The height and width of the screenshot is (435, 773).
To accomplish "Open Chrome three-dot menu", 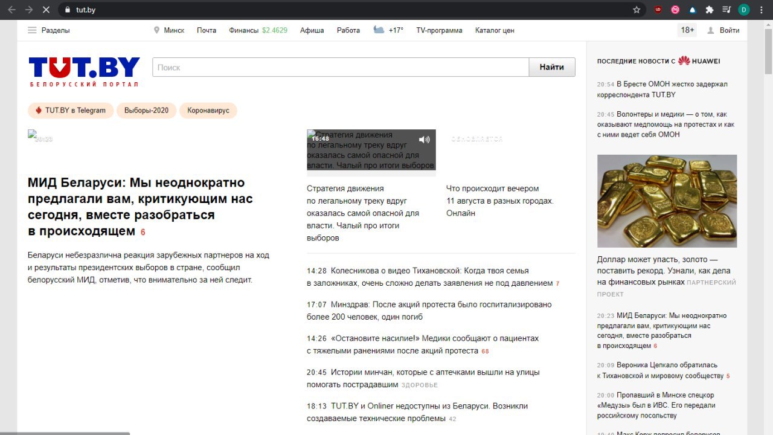I will click(x=762, y=10).
